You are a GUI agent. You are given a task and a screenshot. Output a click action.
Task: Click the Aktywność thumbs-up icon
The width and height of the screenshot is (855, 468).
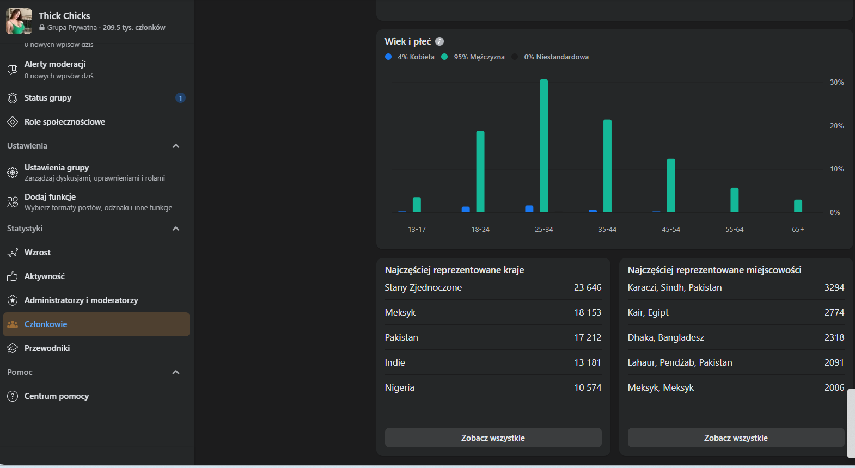(x=13, y=276)
